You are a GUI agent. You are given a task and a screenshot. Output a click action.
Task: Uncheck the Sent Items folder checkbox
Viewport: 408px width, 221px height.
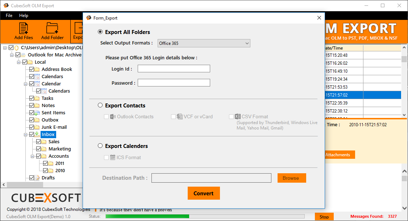coord(32,113)
